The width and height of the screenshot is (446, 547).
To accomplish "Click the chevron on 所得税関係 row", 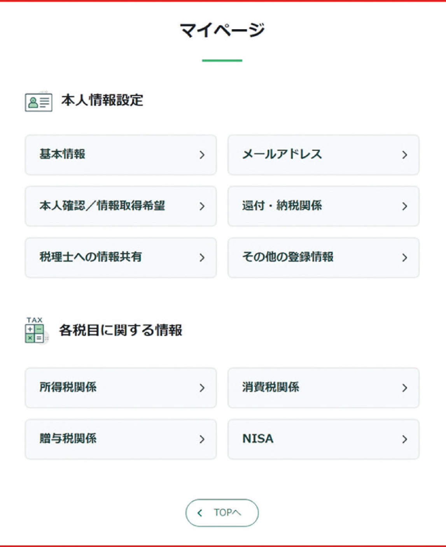I will point(202,388).
